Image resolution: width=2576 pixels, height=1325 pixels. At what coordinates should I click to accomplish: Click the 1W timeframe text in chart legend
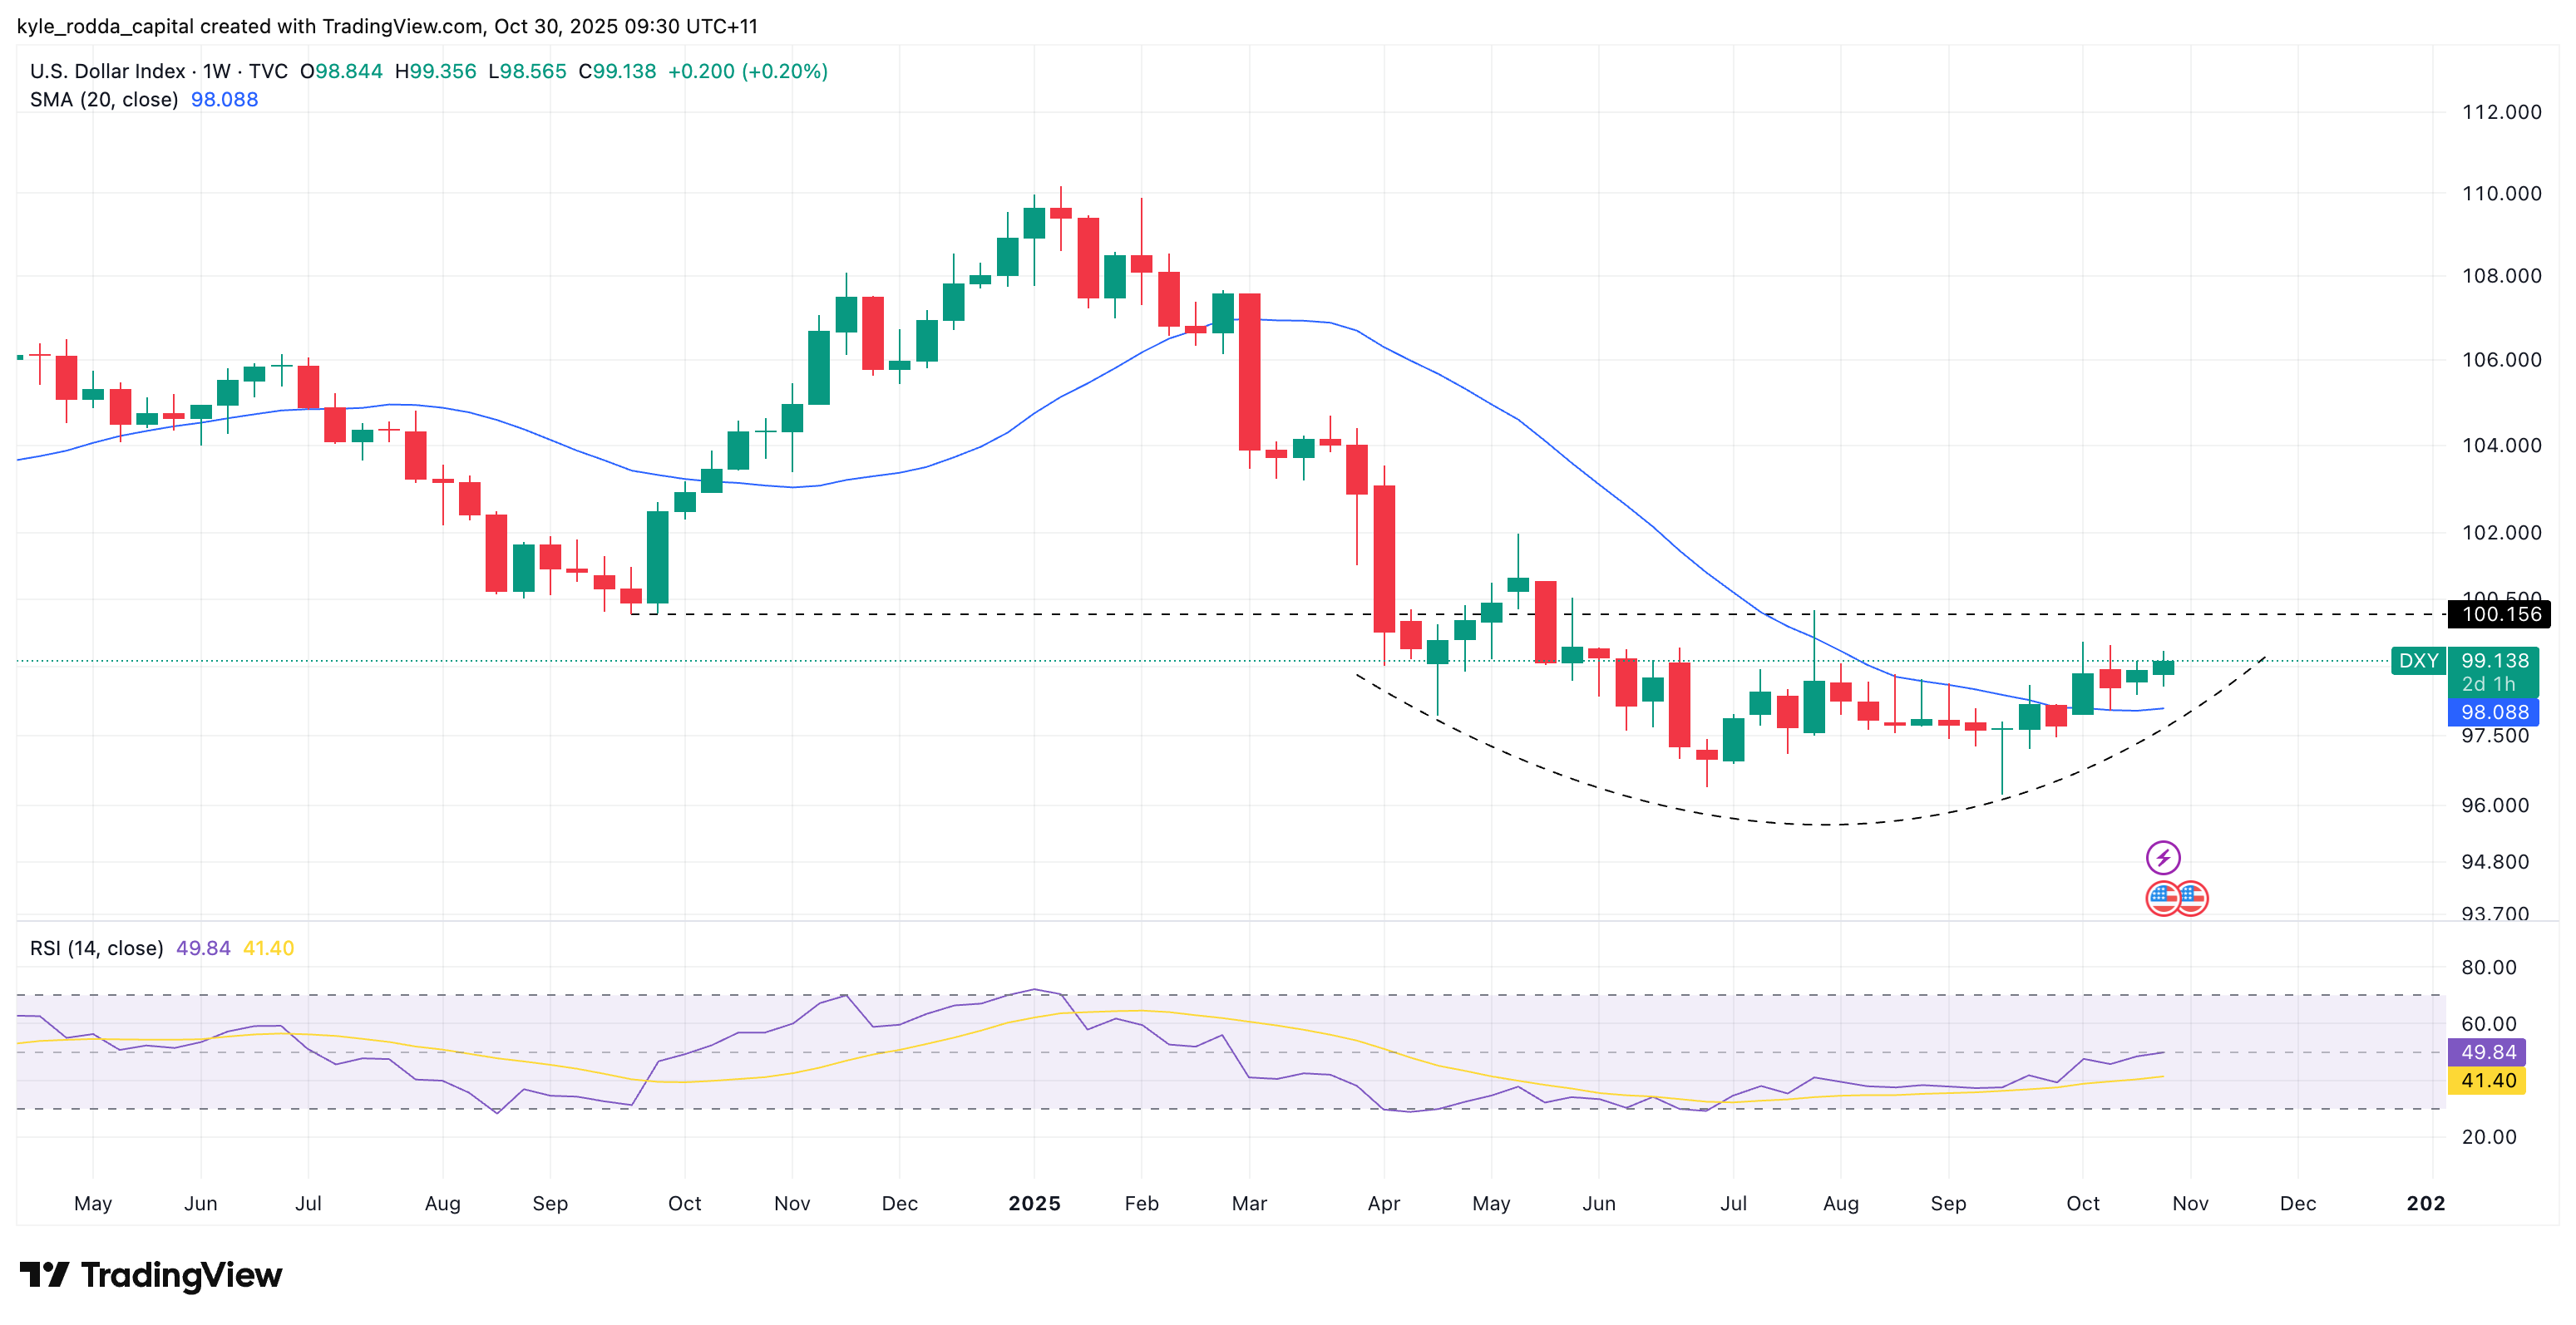(x=216, y=71)
